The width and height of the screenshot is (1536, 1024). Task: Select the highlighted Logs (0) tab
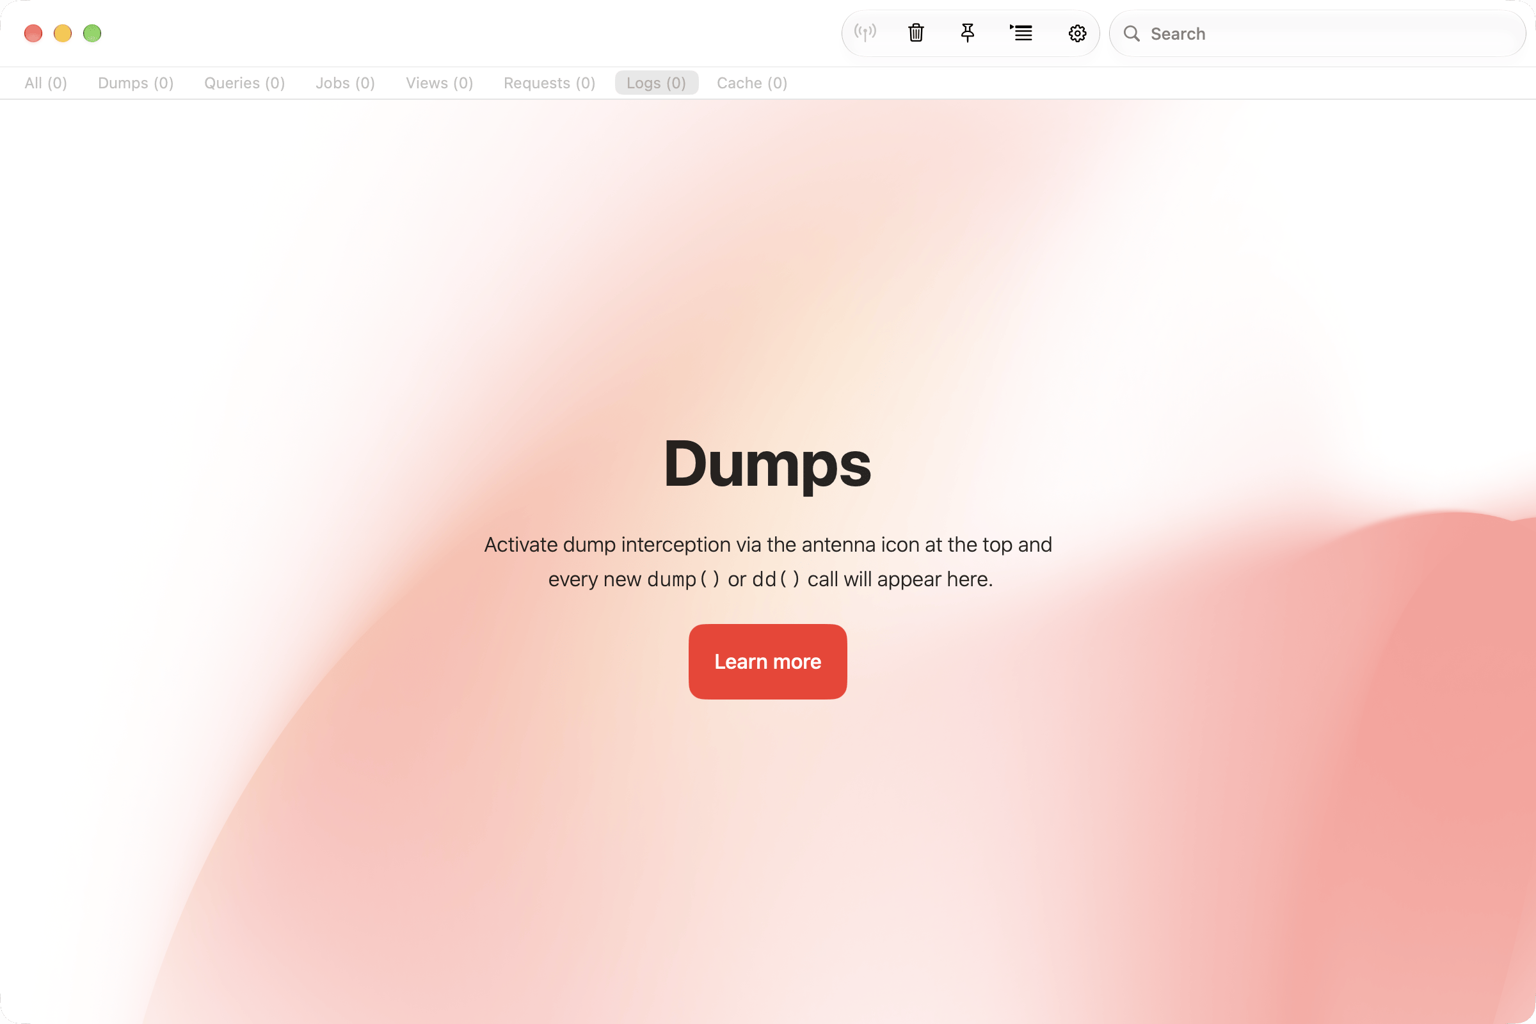point(657,83)
